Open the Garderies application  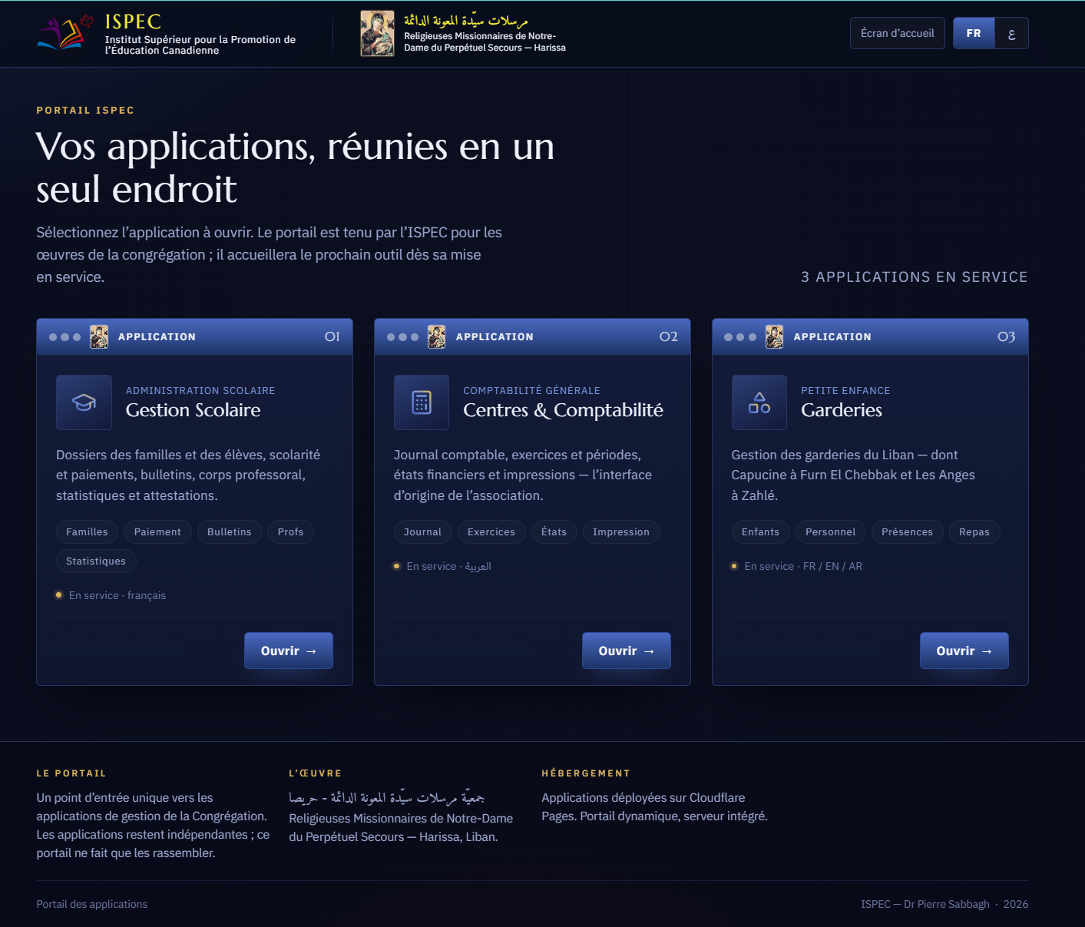pos(964,651)
